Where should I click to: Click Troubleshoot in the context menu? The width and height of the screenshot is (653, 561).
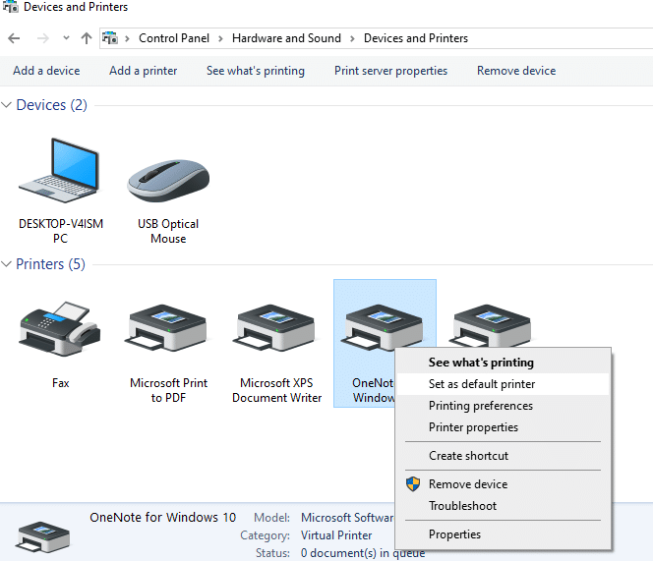click(462, 506)
